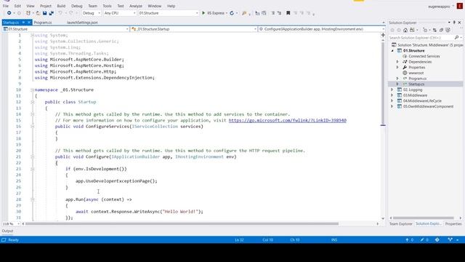The image size is (465, 262).
Task: Save the current file with Save icon
Action: pos(45,13)
